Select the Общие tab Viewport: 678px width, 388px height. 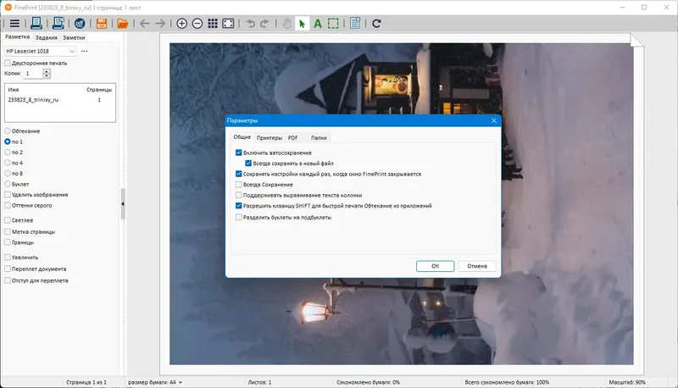(x=242, y=137)
